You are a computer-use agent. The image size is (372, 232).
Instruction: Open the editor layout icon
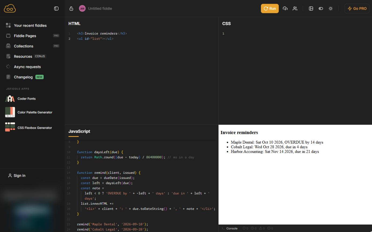pyautogui.click(x=311, y=9)
